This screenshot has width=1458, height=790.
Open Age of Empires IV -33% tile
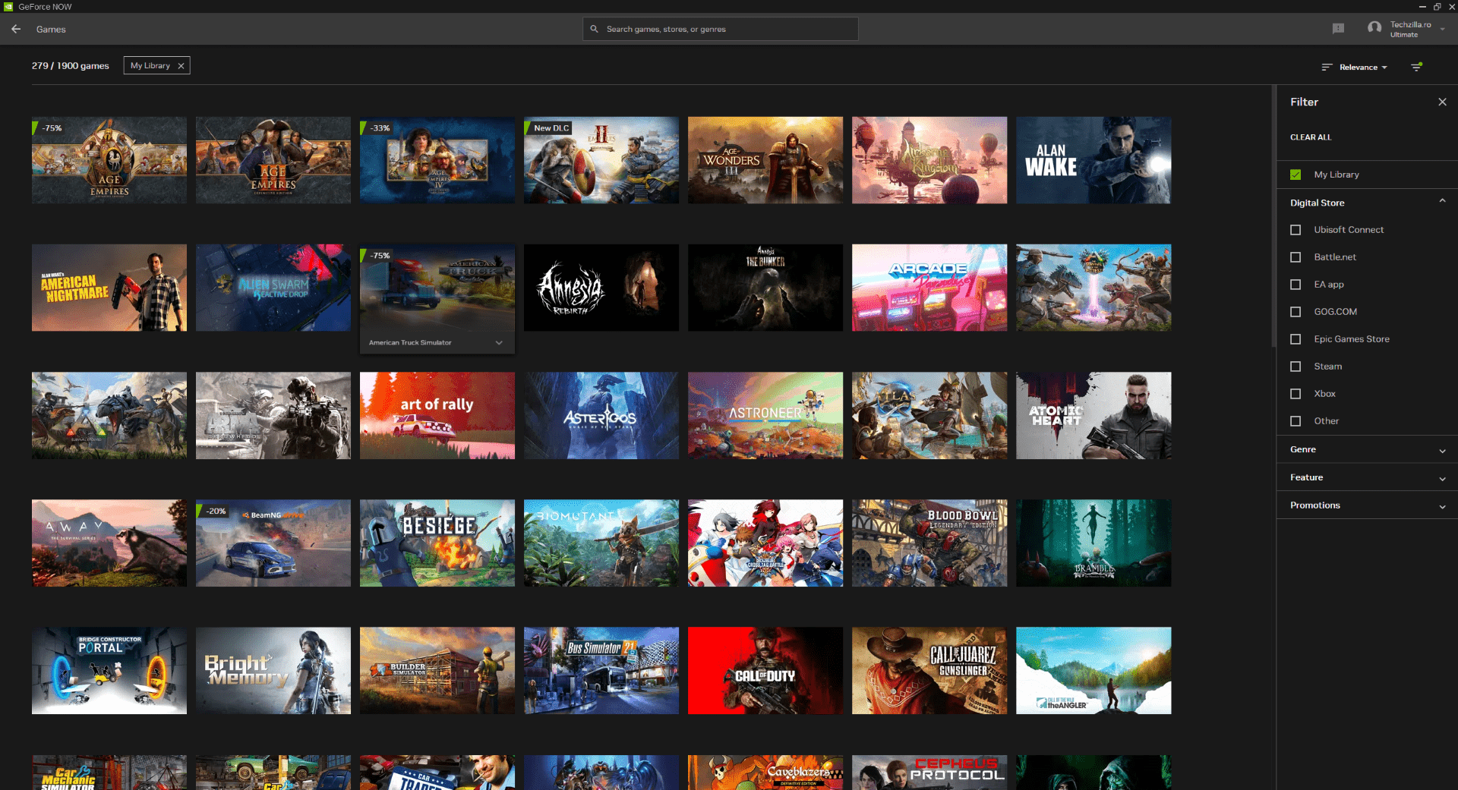pos(437,160)
